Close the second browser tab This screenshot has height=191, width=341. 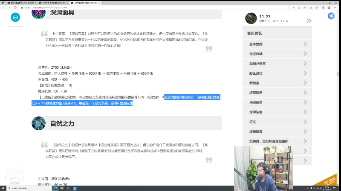(x=67, y=3)
